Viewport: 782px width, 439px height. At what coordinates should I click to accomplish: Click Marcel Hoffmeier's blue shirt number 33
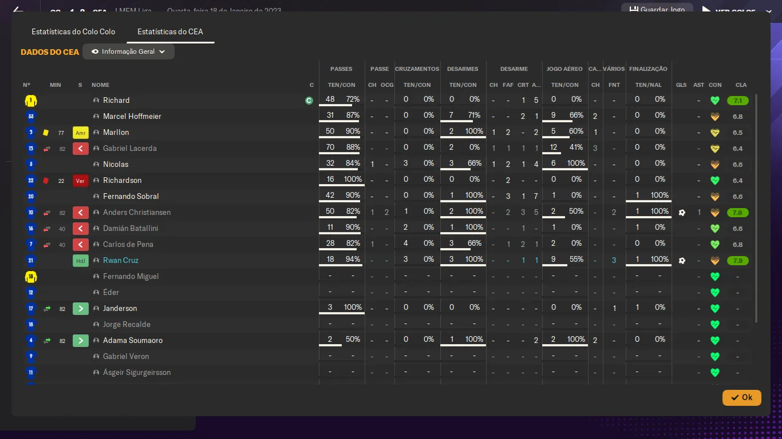click(x=31, y=117)
